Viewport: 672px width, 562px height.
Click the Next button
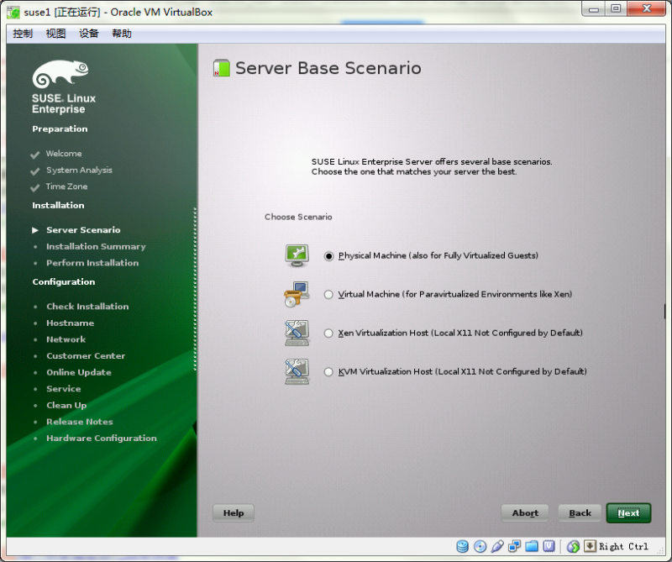coord(628,512)
